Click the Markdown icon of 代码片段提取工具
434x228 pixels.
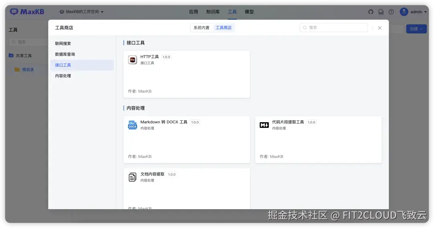point(264,125)
